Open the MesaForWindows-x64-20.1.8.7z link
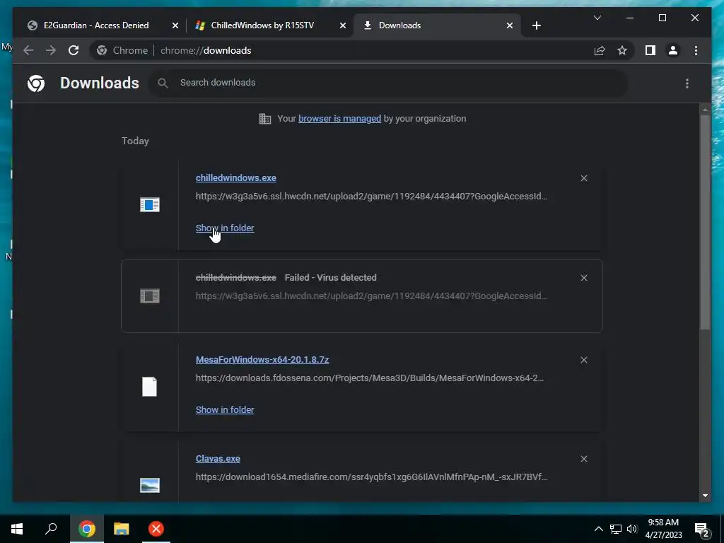 click(262, 360)
